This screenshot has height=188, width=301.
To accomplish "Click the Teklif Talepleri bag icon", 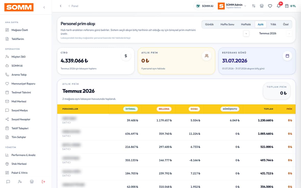I will click(x=7, y=128).
